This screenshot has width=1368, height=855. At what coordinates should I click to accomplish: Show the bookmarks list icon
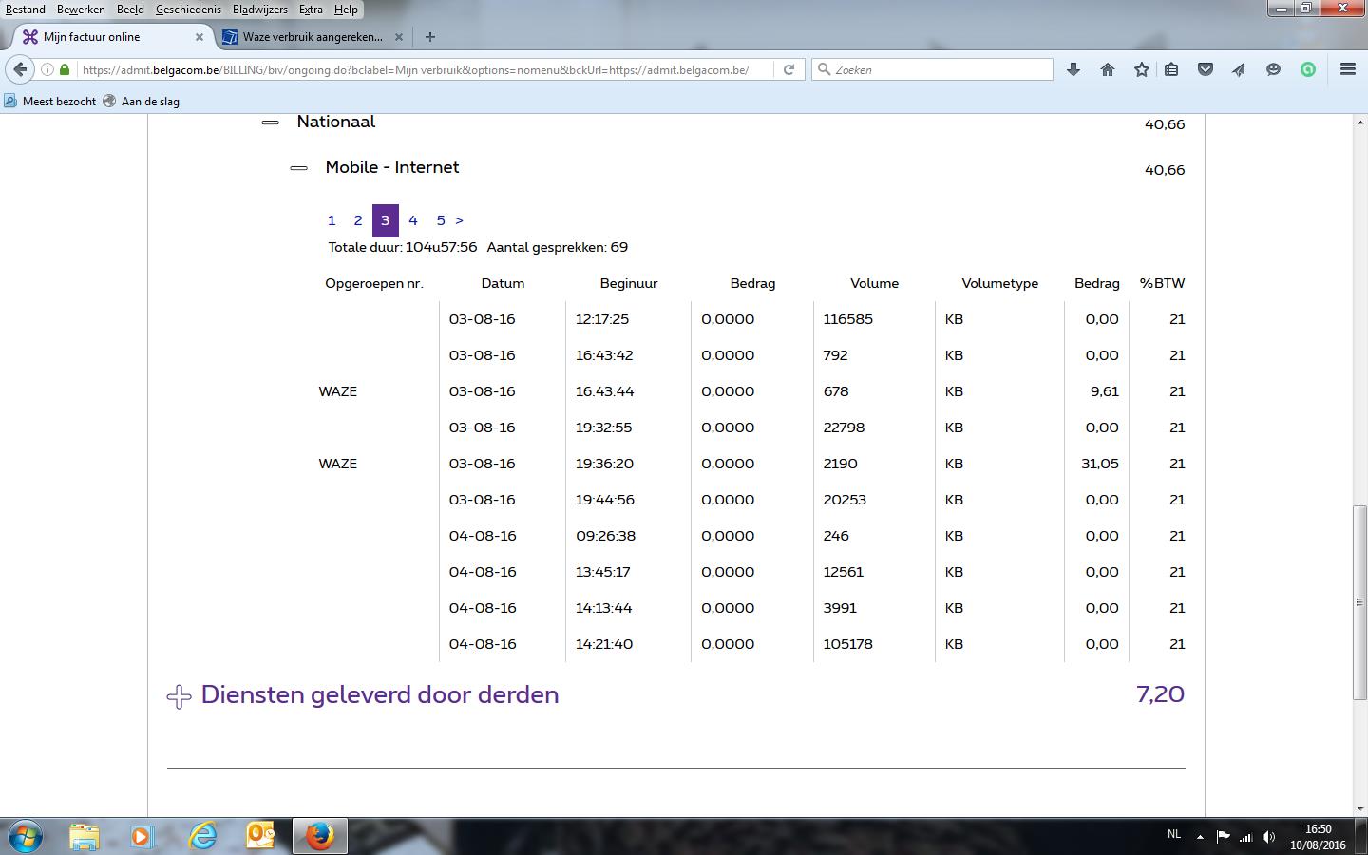[x=1171, y=69]
